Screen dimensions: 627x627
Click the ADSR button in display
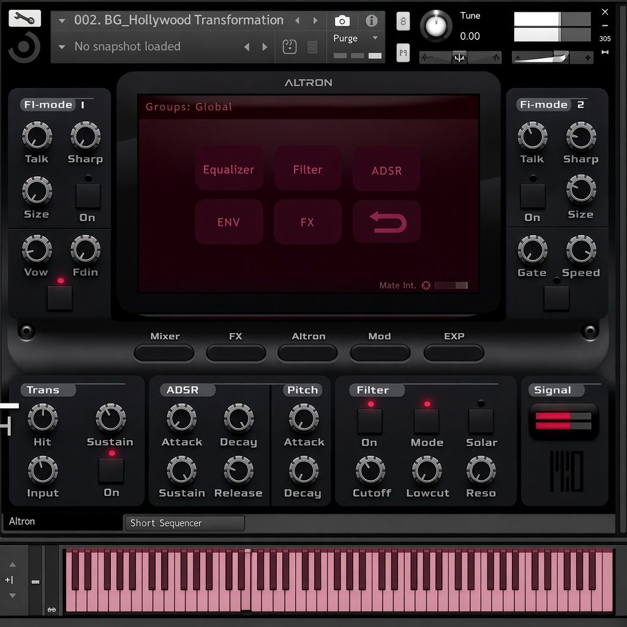(386, 170)
